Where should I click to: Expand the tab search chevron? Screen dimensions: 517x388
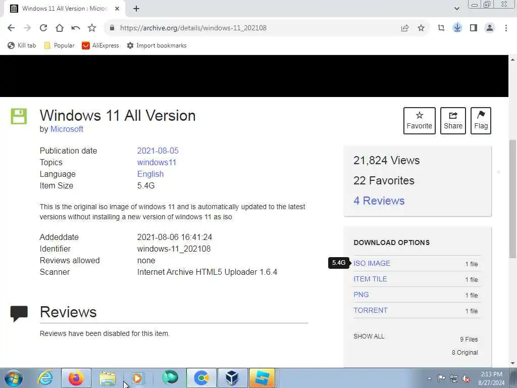click(456, 9)
